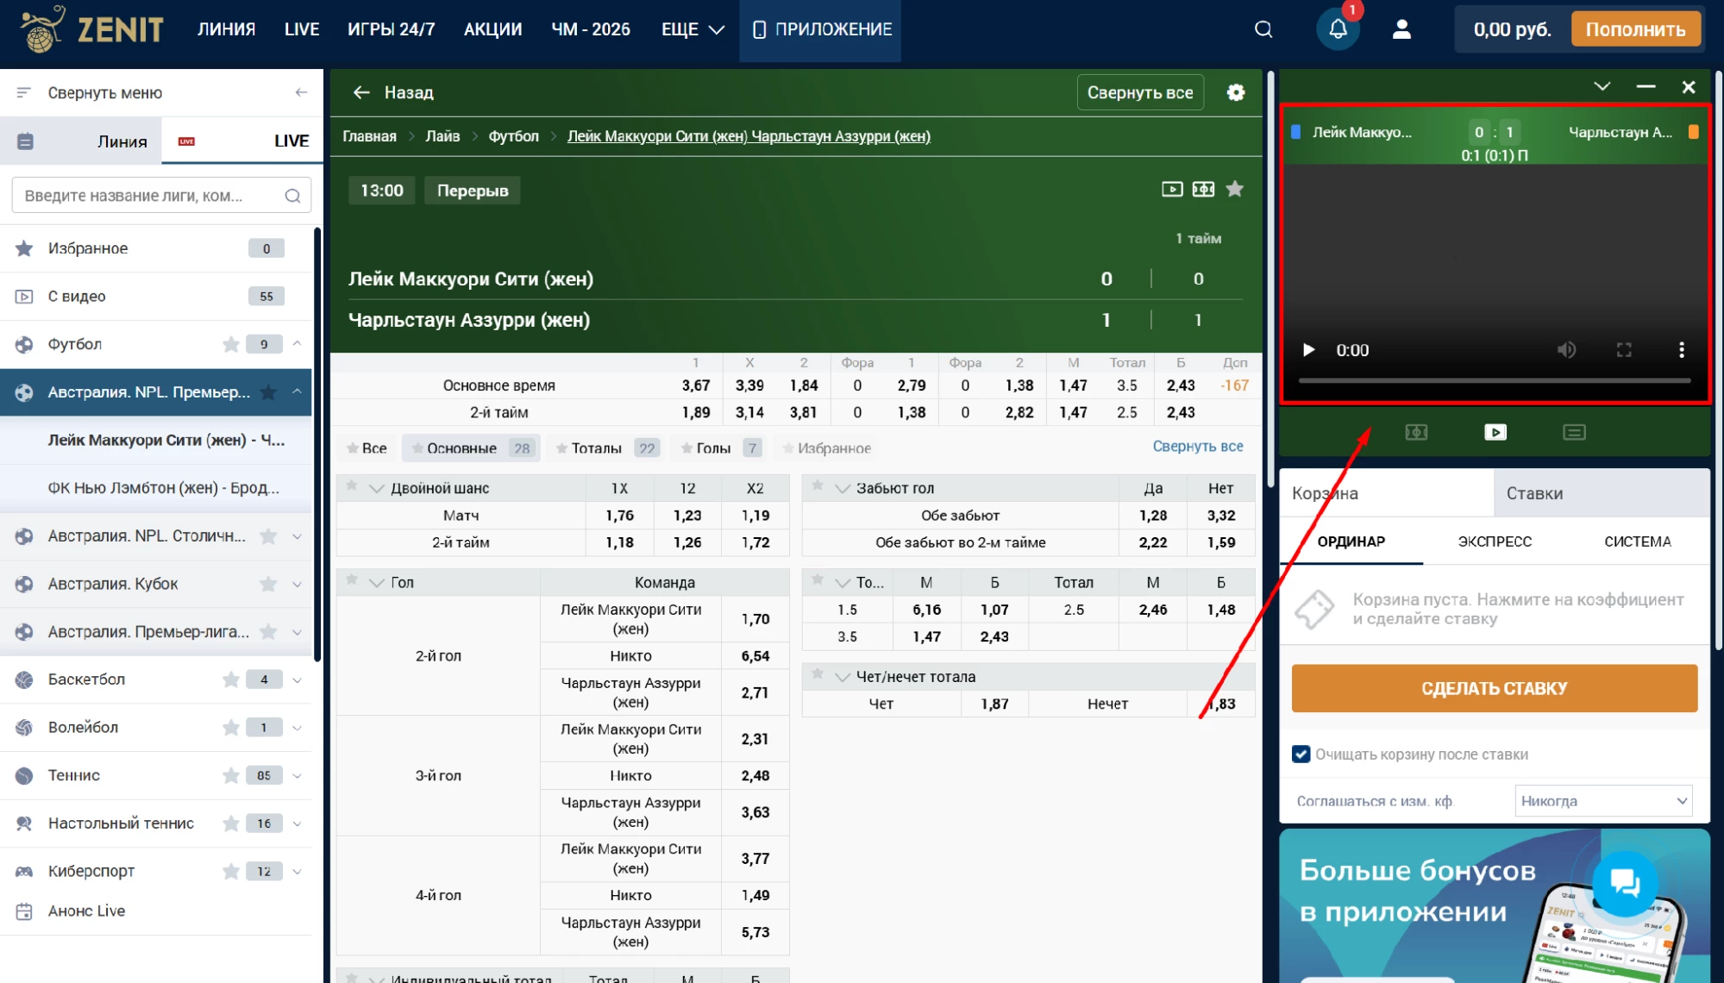Select odds 3,67 for home win
The height and width of the screenshot is (983, 1724).
[x=696, y=385]
